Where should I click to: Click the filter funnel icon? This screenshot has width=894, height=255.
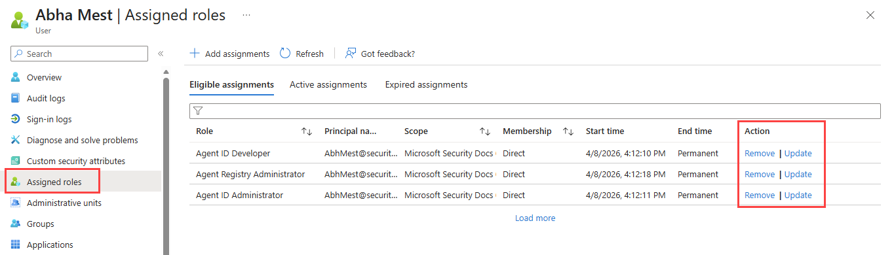(198, 111)
